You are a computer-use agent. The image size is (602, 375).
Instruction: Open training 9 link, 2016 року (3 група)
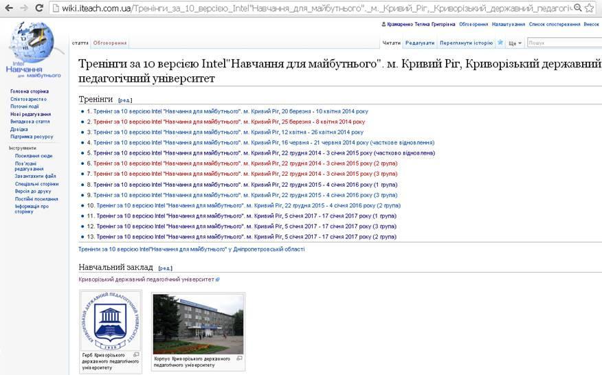[245, 195]
